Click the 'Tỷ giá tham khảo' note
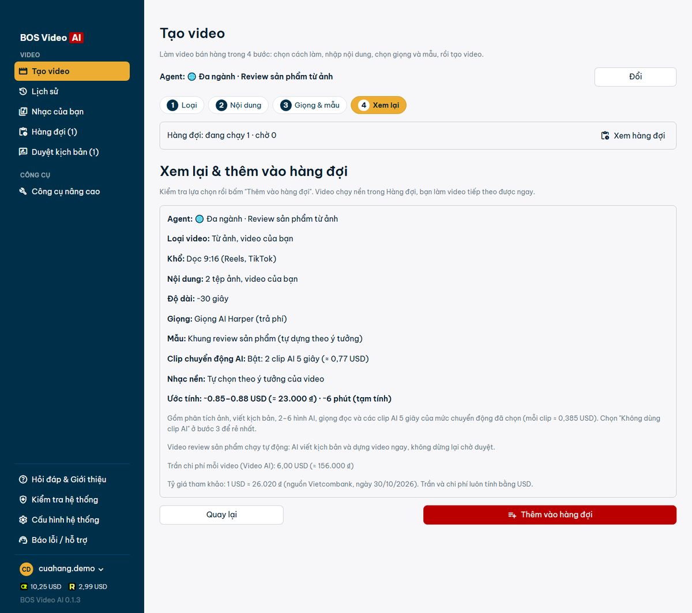This screenshot has height=613, width=692. (x=350, y=484)
